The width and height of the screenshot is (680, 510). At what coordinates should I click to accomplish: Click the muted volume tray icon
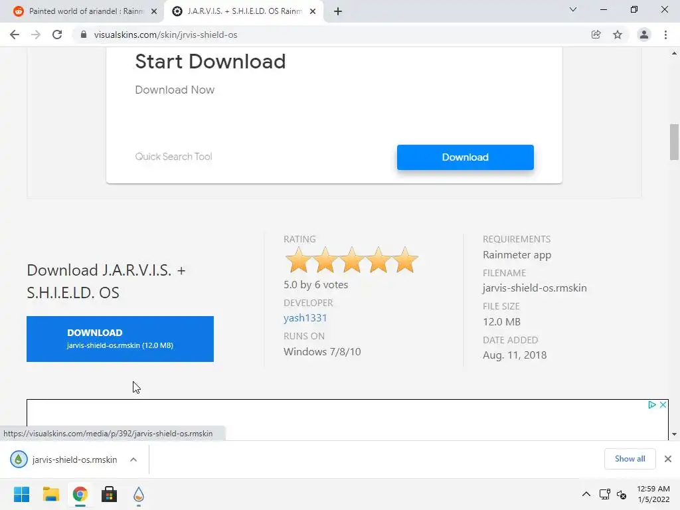point(622,494)
